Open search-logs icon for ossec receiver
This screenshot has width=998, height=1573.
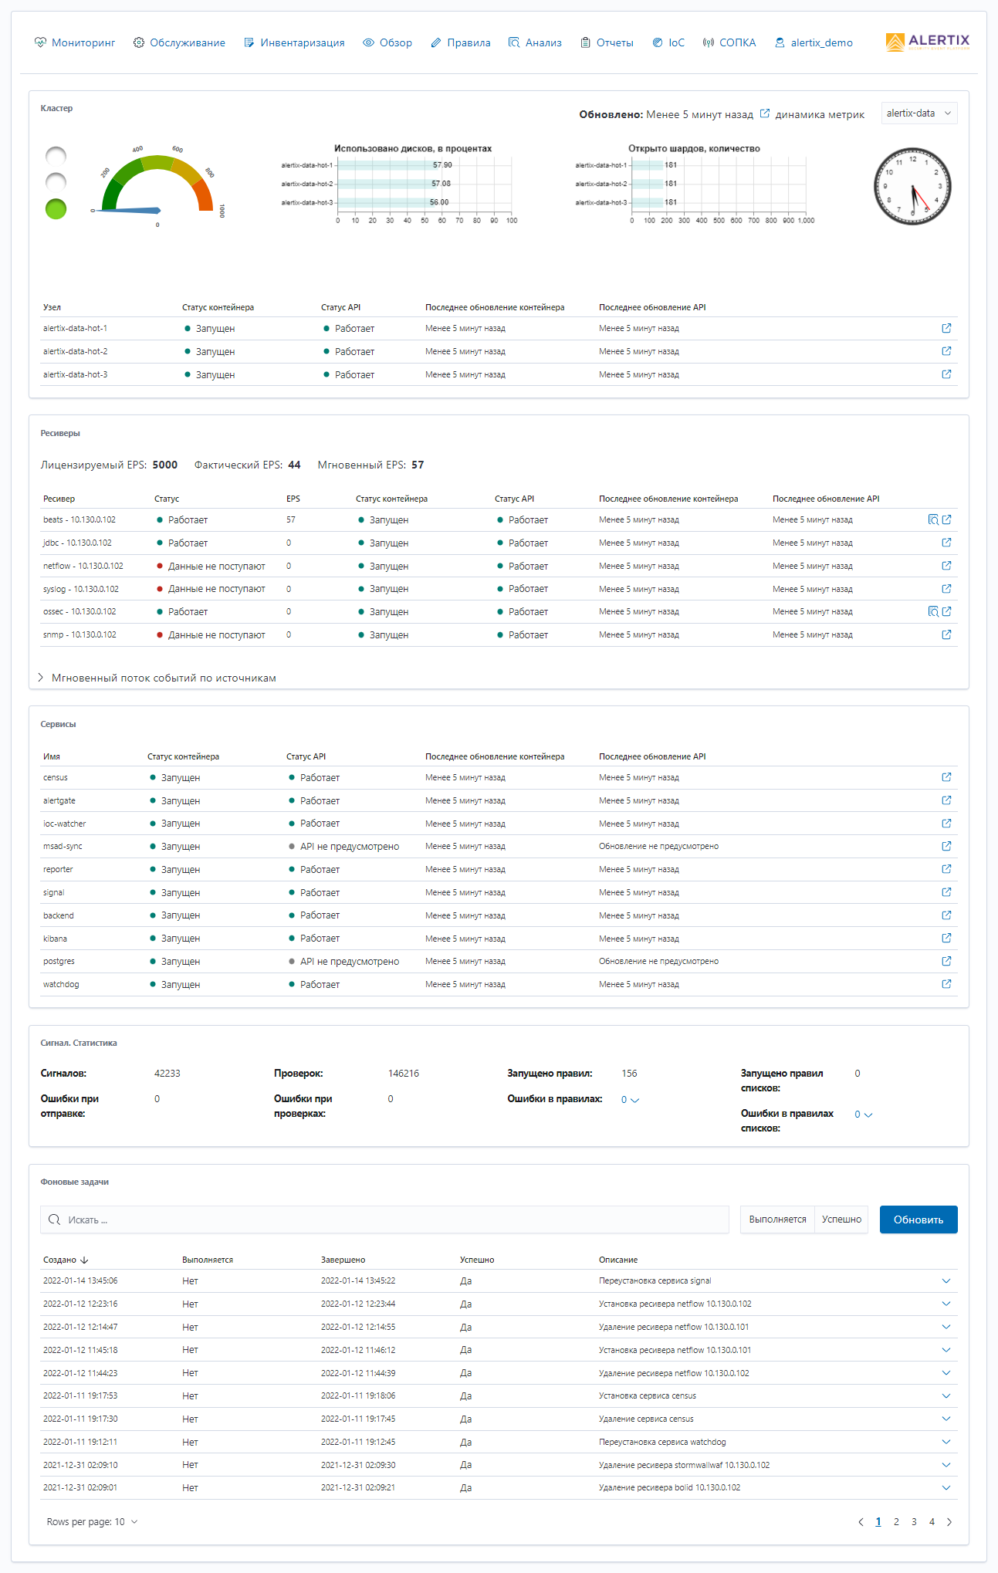coord(933,611)
